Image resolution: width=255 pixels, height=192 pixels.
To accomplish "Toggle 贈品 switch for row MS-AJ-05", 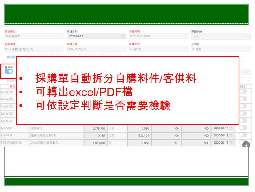I will coord(243,99).
